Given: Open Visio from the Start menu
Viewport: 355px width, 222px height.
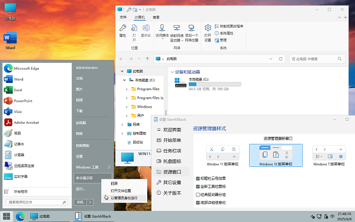Looking at the screenshot, I should pyautogui.click(x=37, y=112).
